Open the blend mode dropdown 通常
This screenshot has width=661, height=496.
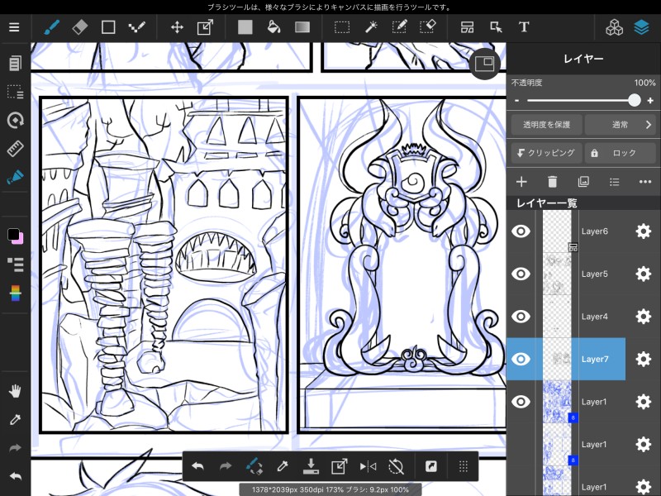click(621, 125)
